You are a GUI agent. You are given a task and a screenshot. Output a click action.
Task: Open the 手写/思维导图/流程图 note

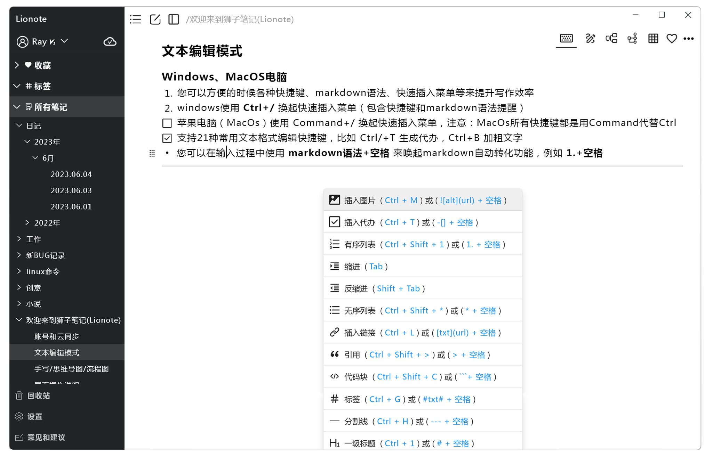pos(72,368)
